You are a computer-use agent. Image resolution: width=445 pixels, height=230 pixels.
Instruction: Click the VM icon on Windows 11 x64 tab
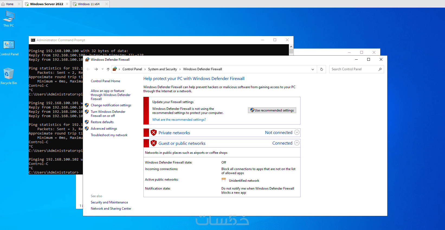point(75,4)
